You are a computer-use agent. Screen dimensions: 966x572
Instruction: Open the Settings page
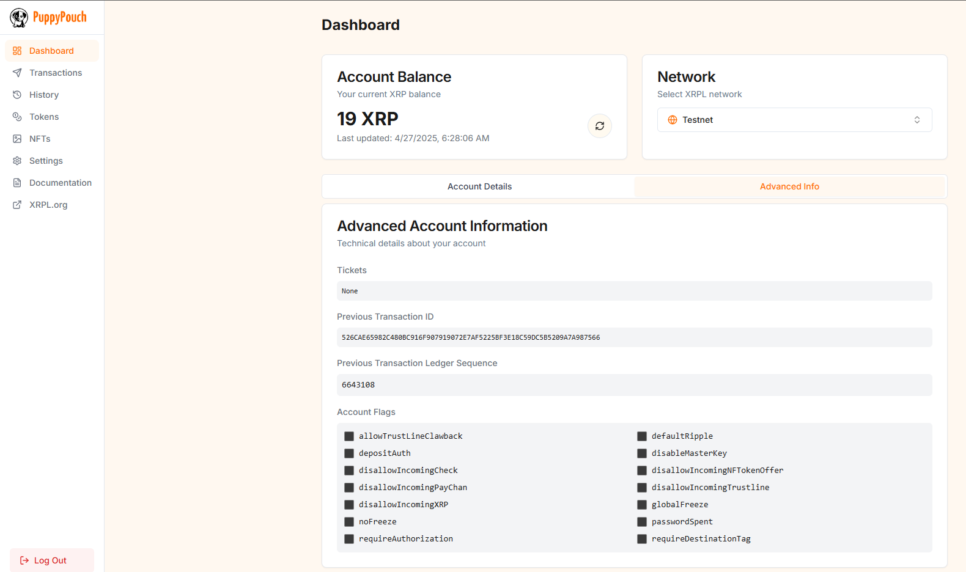point(52,161)
